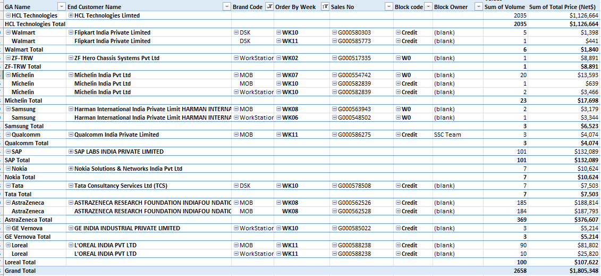601x276 pixels.
Task: Collapse sales number G000585022
Action: pyautogui.click(x=334, y=229)
